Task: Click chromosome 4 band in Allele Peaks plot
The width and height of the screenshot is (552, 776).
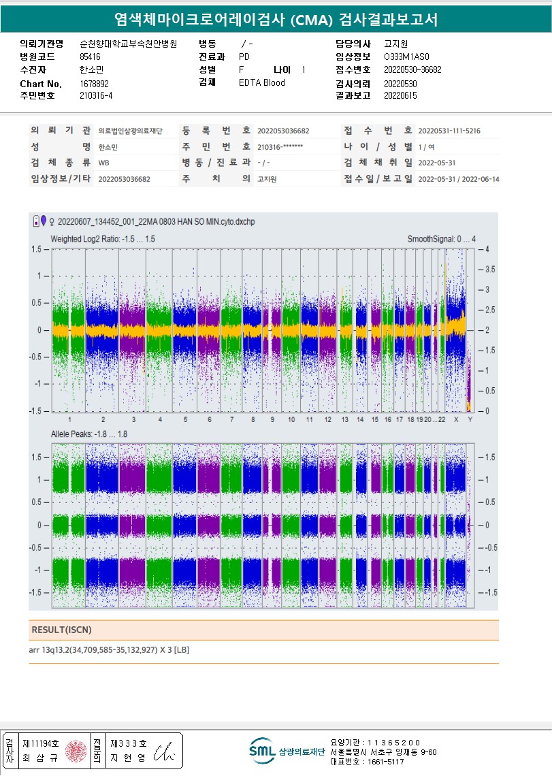Action: pos(159,524)
